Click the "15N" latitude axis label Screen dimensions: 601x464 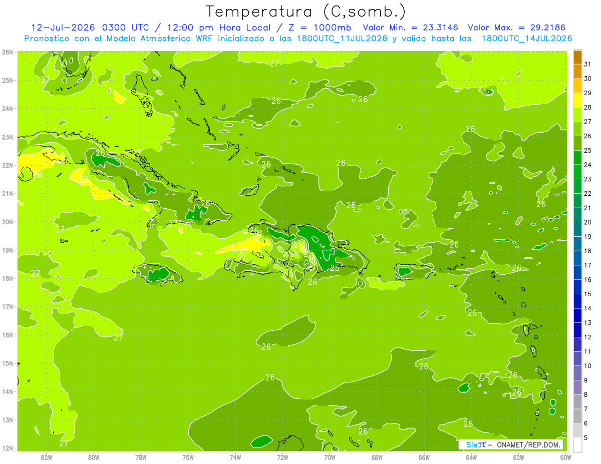pos(8,363)
